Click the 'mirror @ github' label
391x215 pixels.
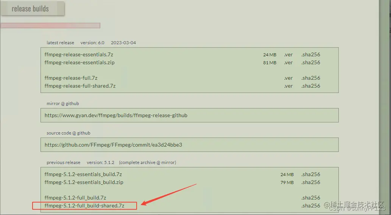63,104
